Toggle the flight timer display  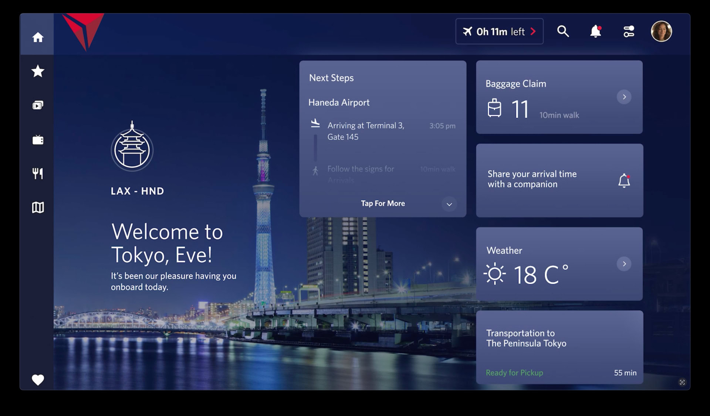click(499, 31)
